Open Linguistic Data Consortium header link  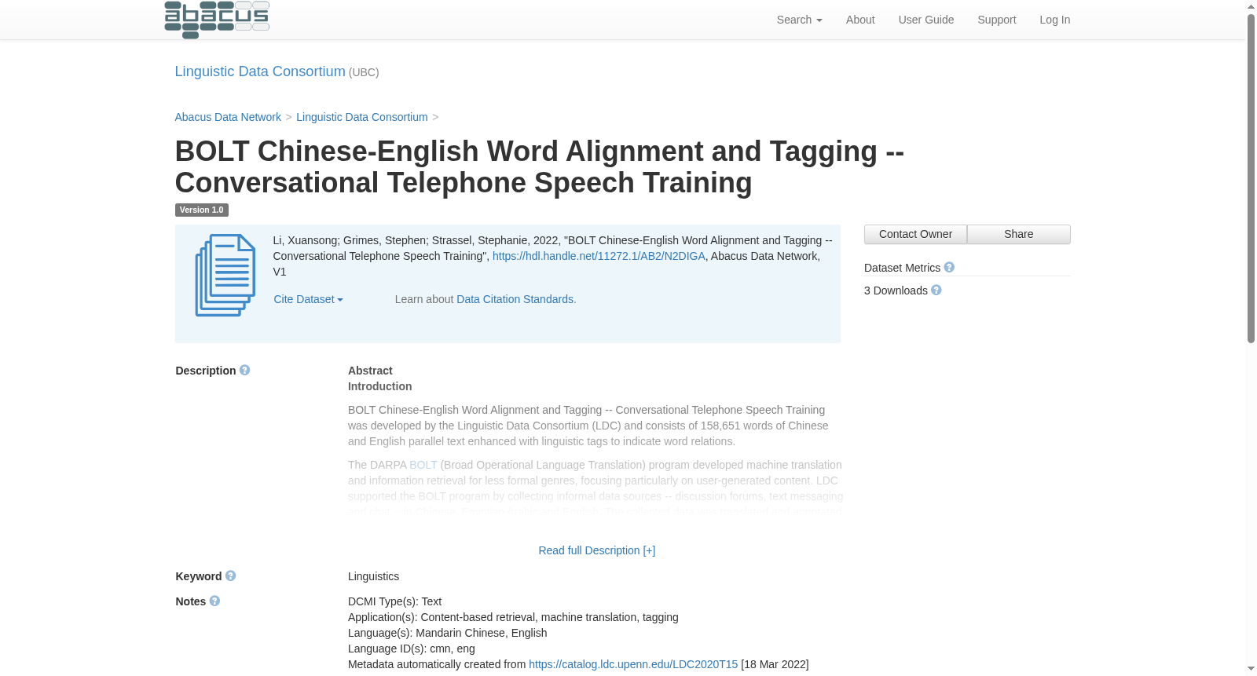(260, 71)
